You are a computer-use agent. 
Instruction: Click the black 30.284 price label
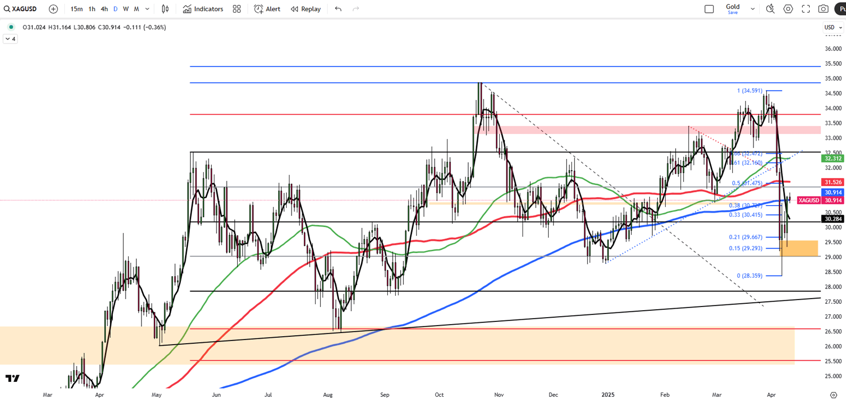tap(833, 219)
